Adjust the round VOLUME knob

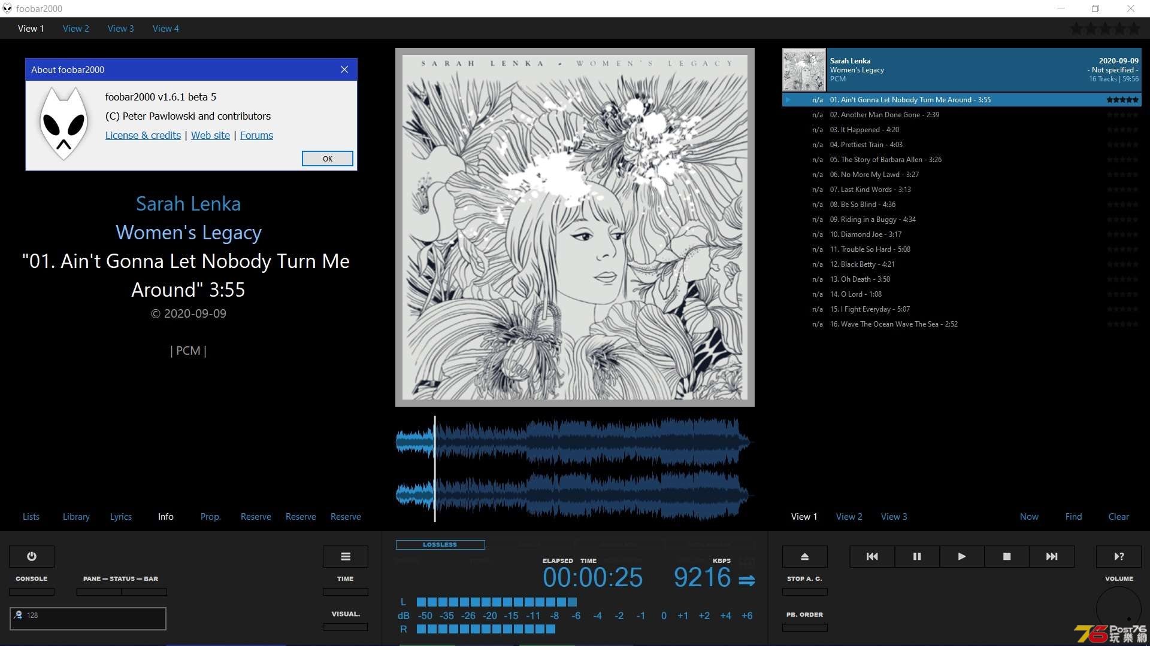[1119, 609]
